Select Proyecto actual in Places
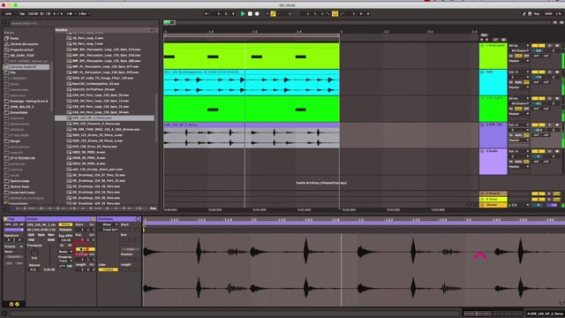Screen dimensions: 565x318 pos(21,49)
